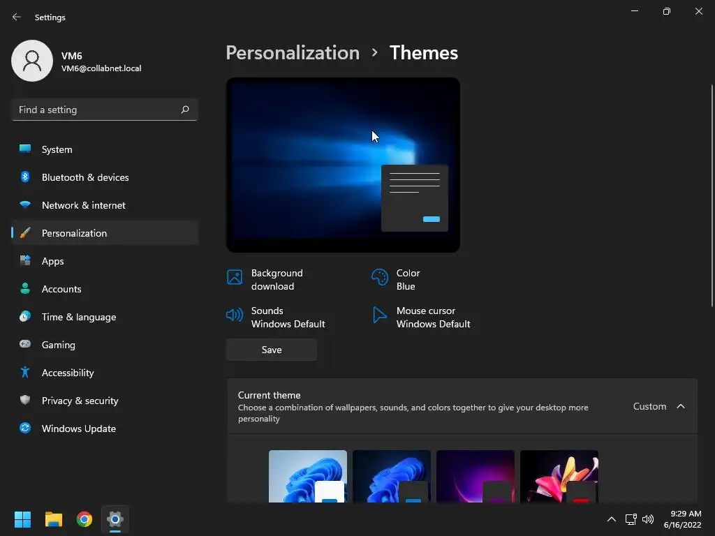Open the VM6 user profile avatar
The image size is (715, 536).
(32, 61)
